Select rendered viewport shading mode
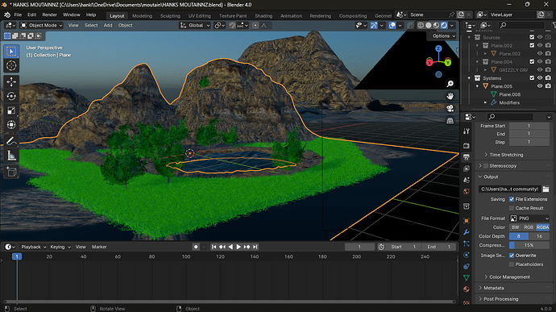The width and height of the screenshot is (556, 312). 444,25
